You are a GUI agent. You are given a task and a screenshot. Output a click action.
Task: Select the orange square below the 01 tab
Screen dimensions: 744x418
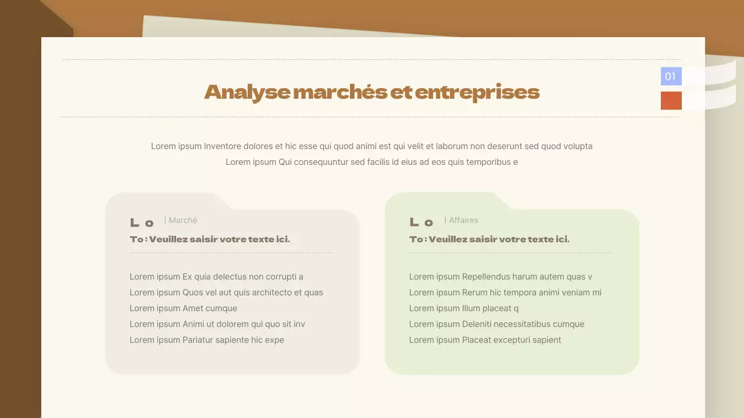[671, 100]
